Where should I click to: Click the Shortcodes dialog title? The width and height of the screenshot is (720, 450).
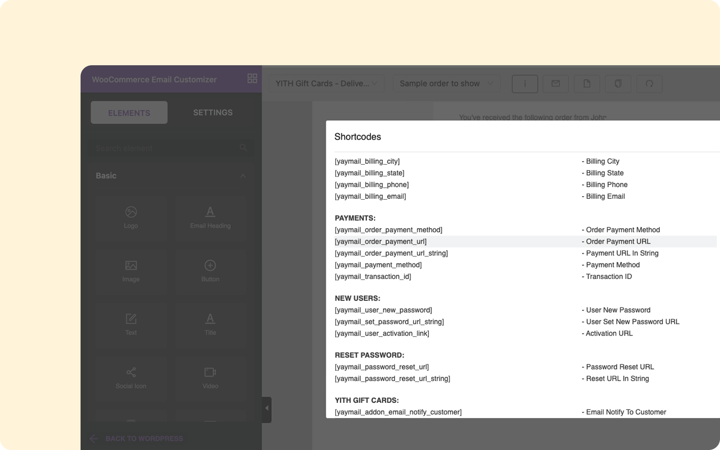(x=358, y=137)
